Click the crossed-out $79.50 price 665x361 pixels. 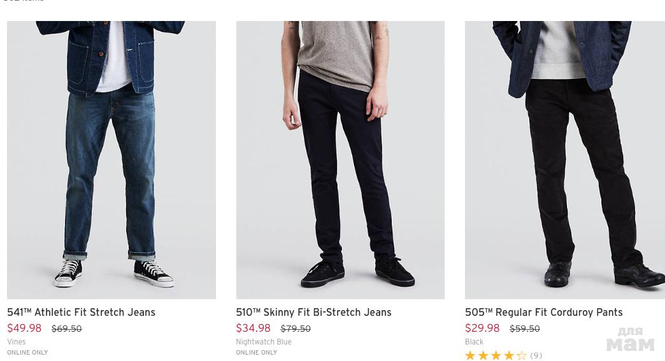pos(296,329)
